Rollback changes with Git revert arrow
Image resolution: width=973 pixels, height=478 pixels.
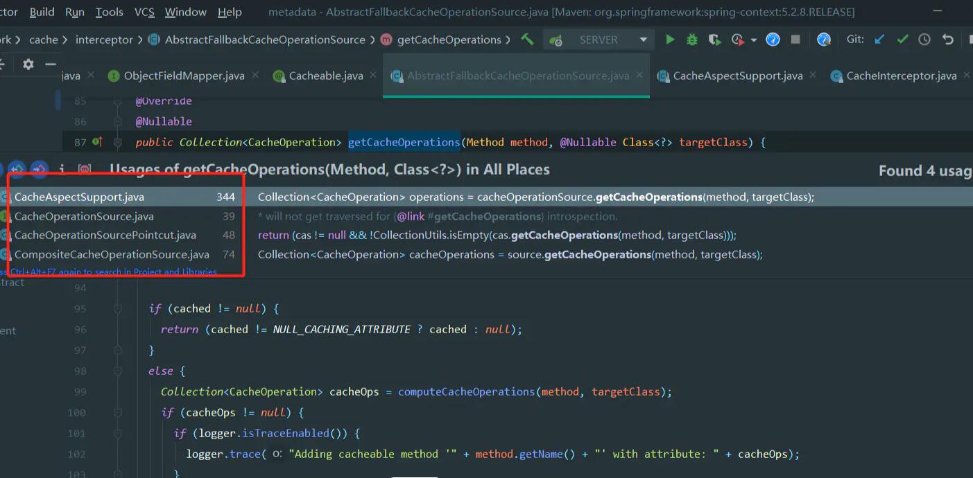point(948,39)
